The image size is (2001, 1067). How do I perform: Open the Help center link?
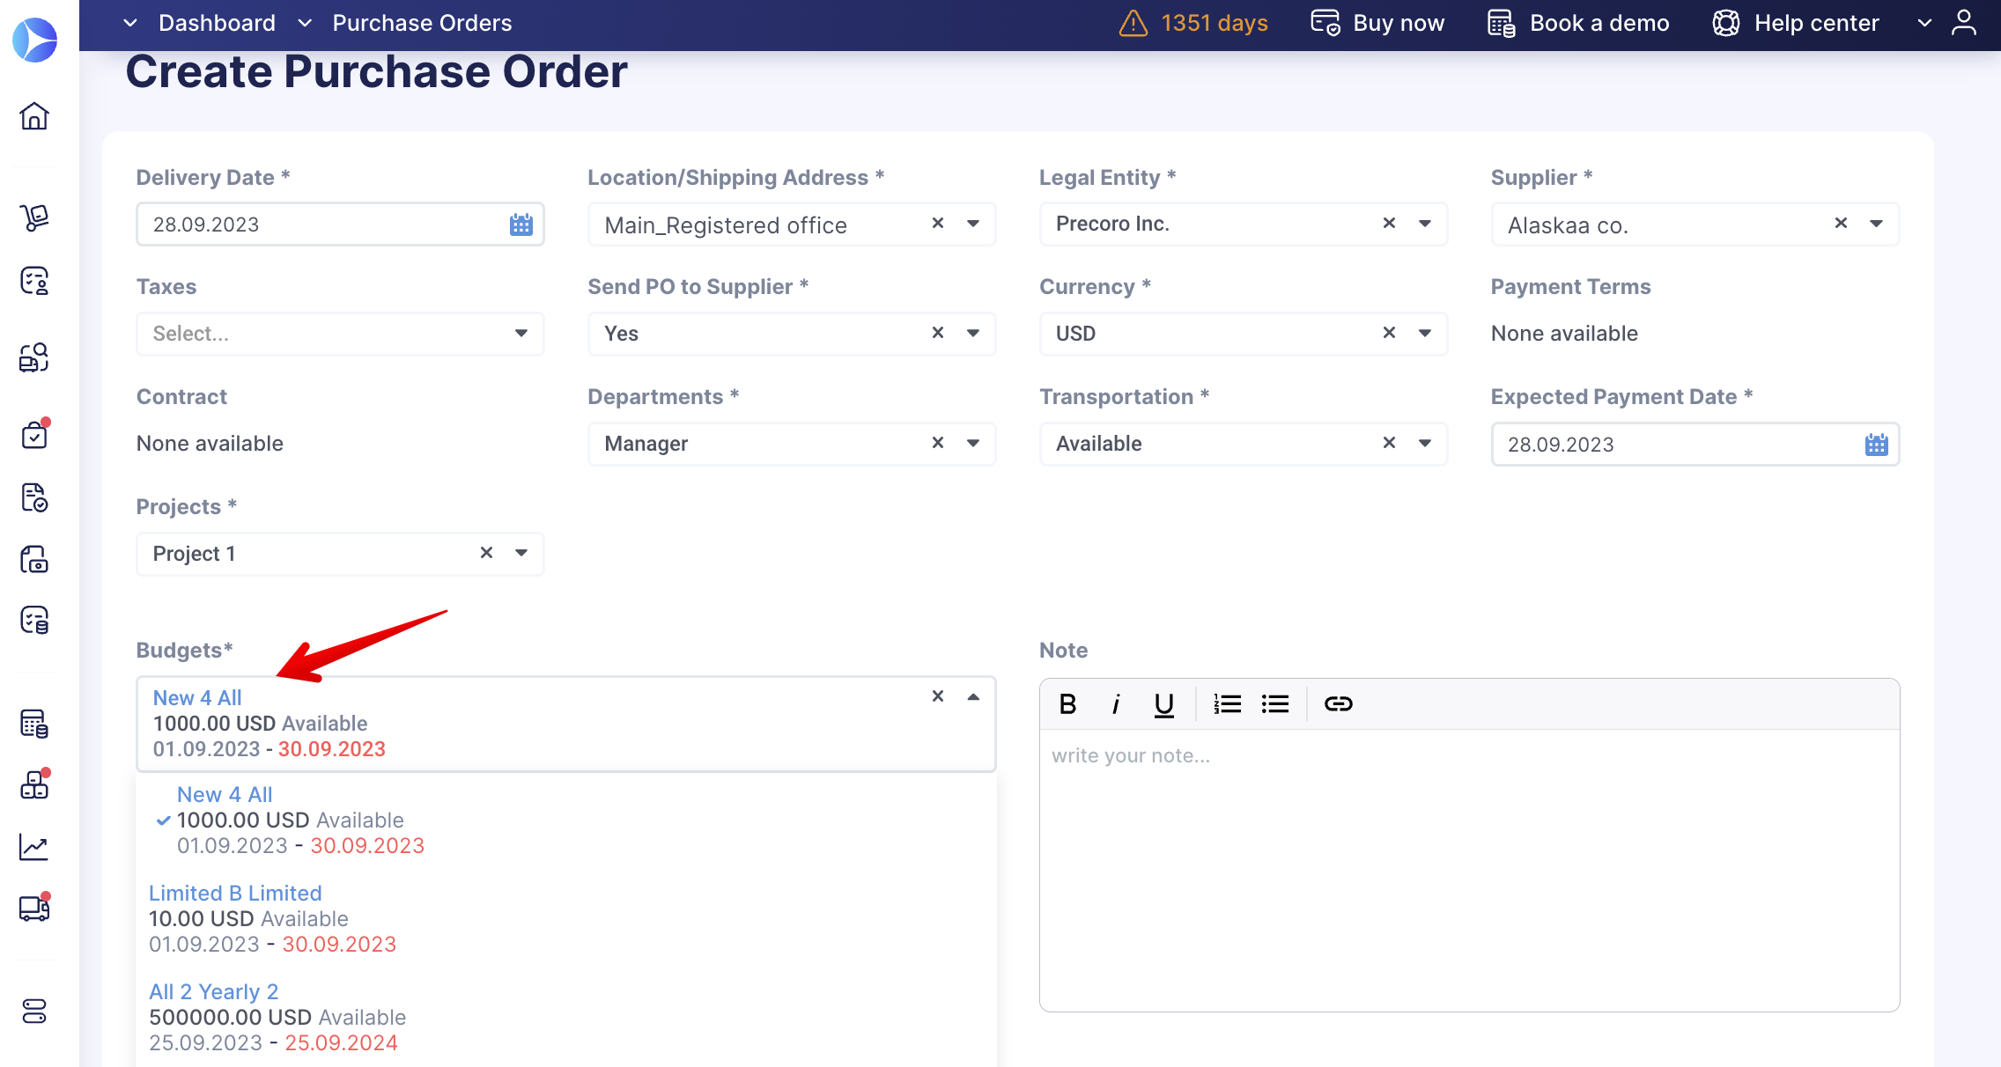[x=1796, y=23]
